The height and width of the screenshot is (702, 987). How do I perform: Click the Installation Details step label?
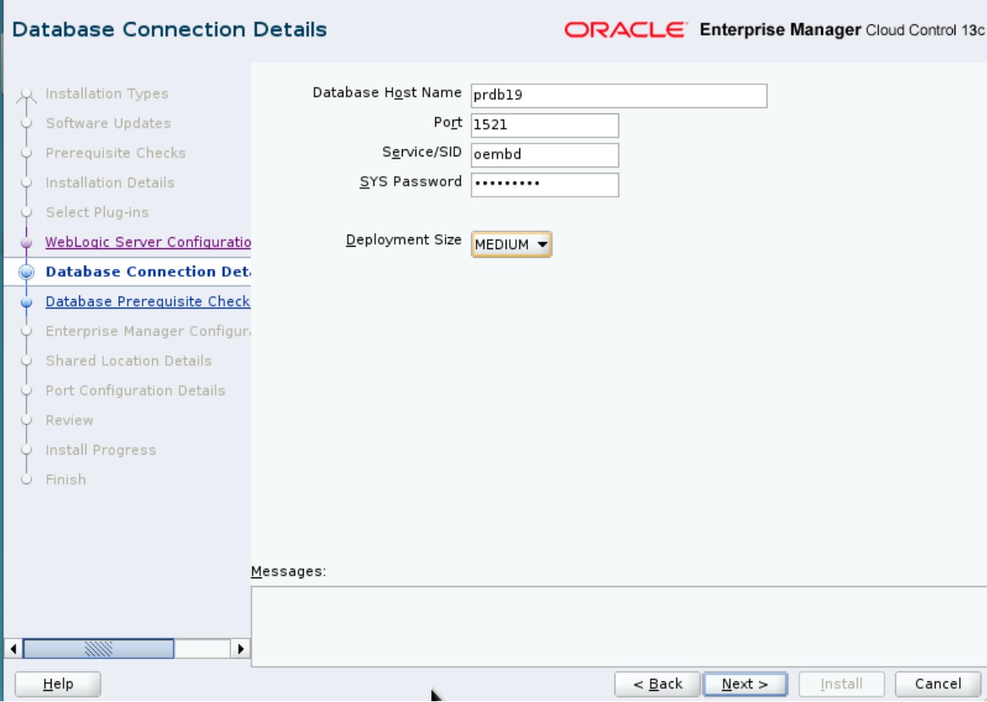(110, 182)
